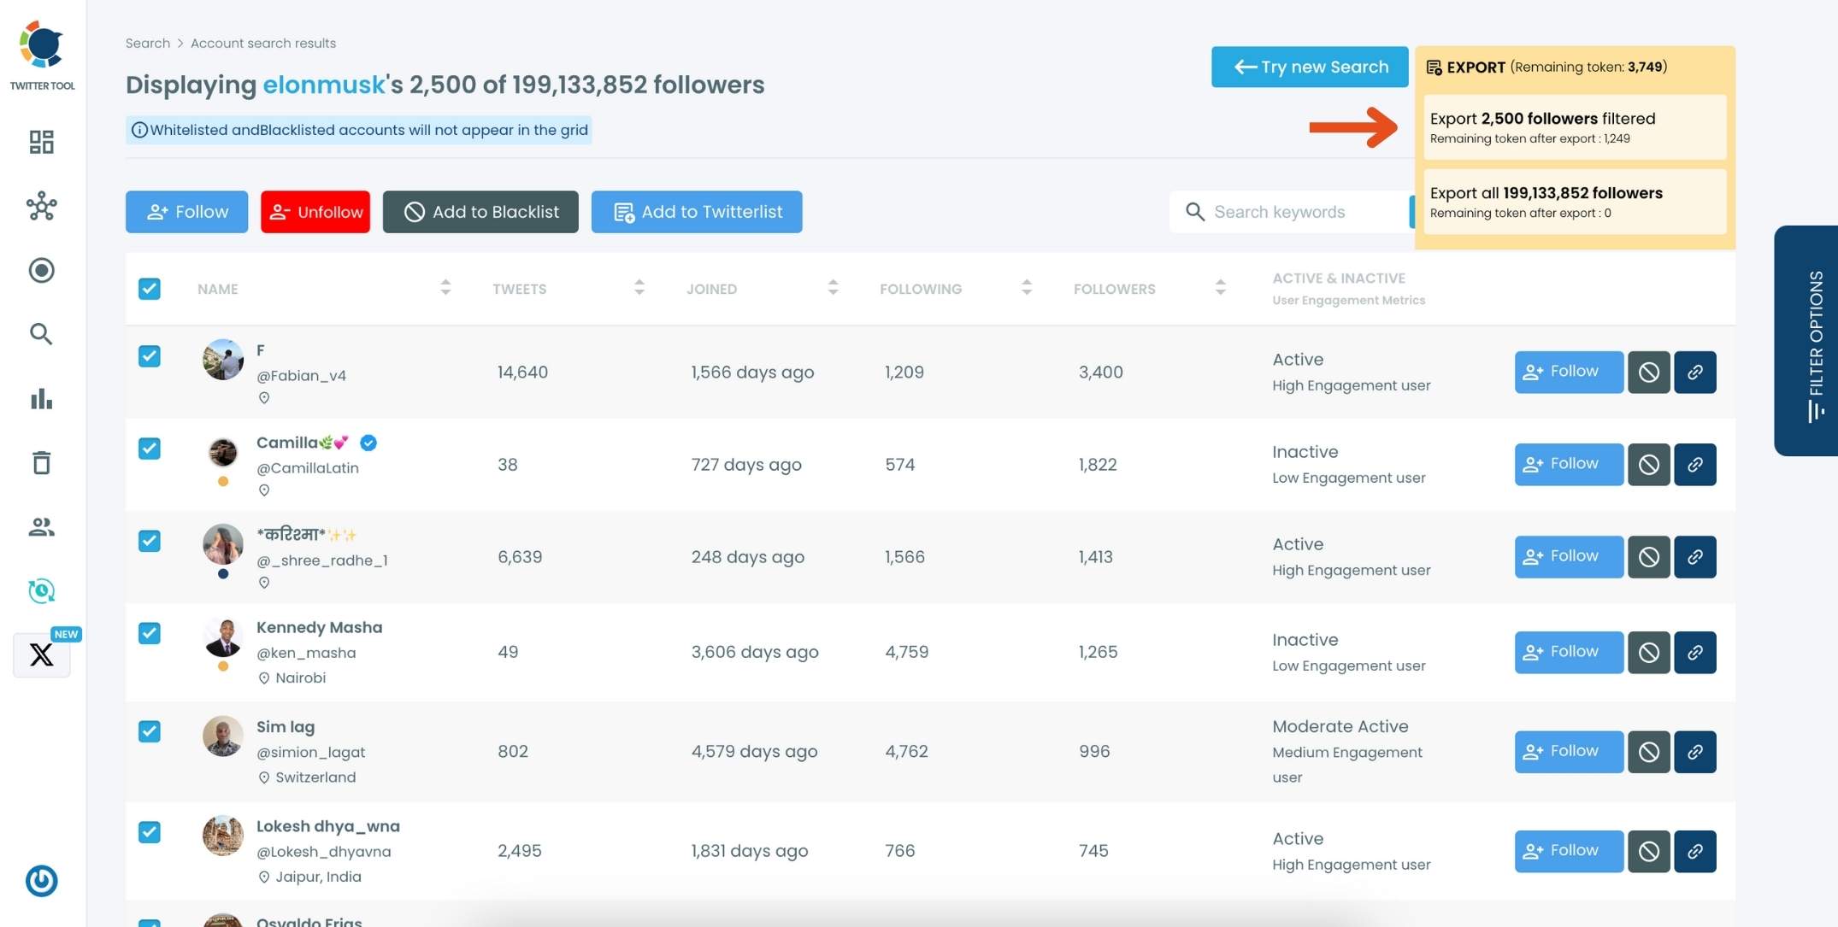Open the Search breadcrumb link
Screen dimensions: 1838x927
147,43
